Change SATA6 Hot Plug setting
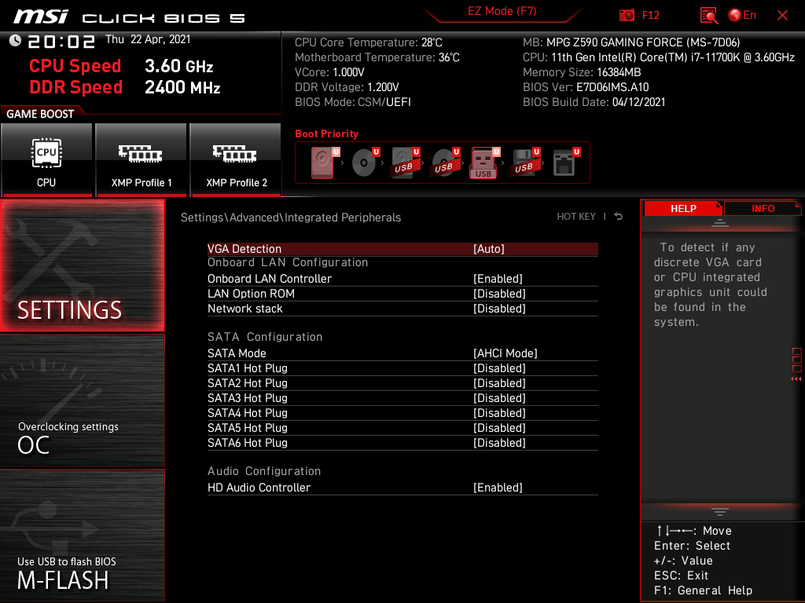The width and height of the screenshot is (805, 603). 402,442
